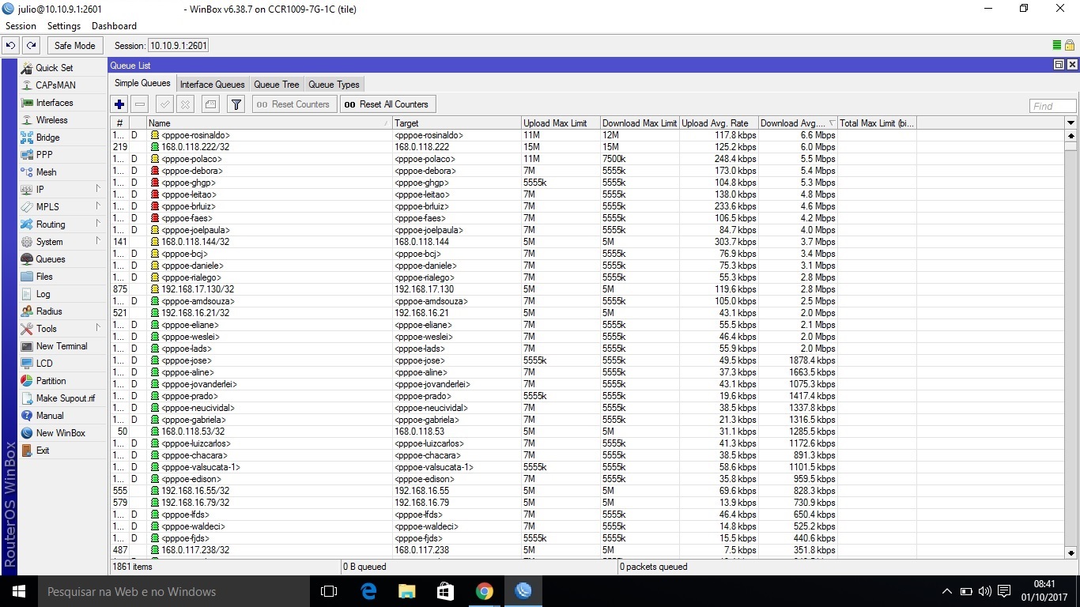Click the enable (checkmark) toolbar icon
This screenshot has width=1080, height=607.
[x=164, y=104]
